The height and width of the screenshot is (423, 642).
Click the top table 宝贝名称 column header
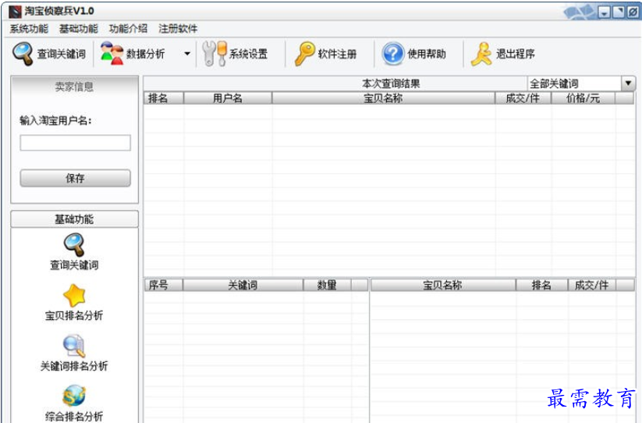tap(383, 98)
